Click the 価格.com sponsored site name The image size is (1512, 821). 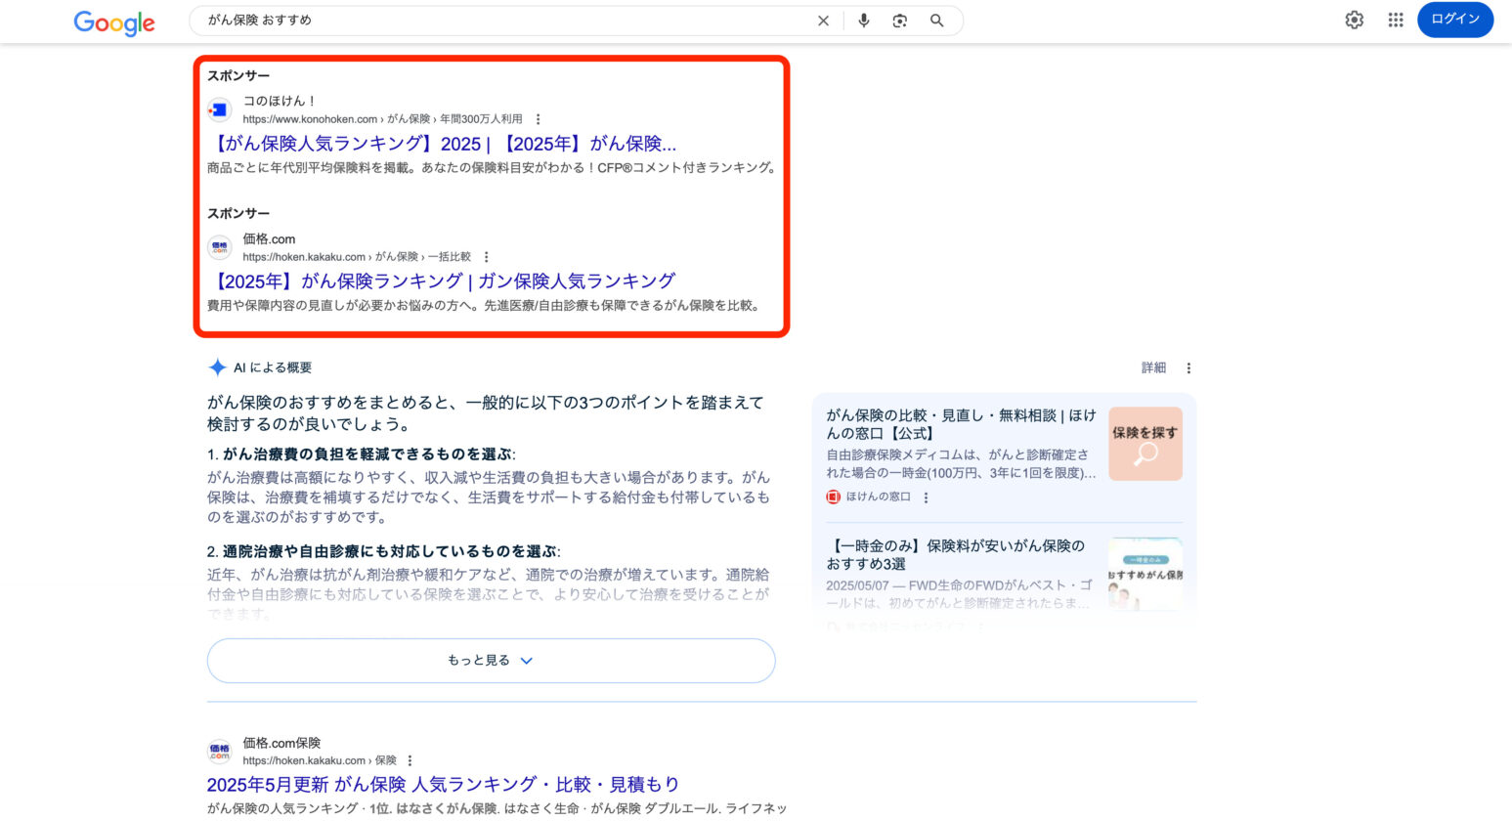[269, 238]
